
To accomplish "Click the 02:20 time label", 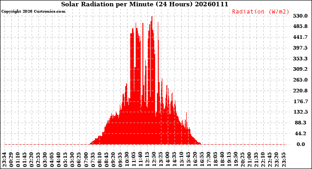I will [32, 160].
